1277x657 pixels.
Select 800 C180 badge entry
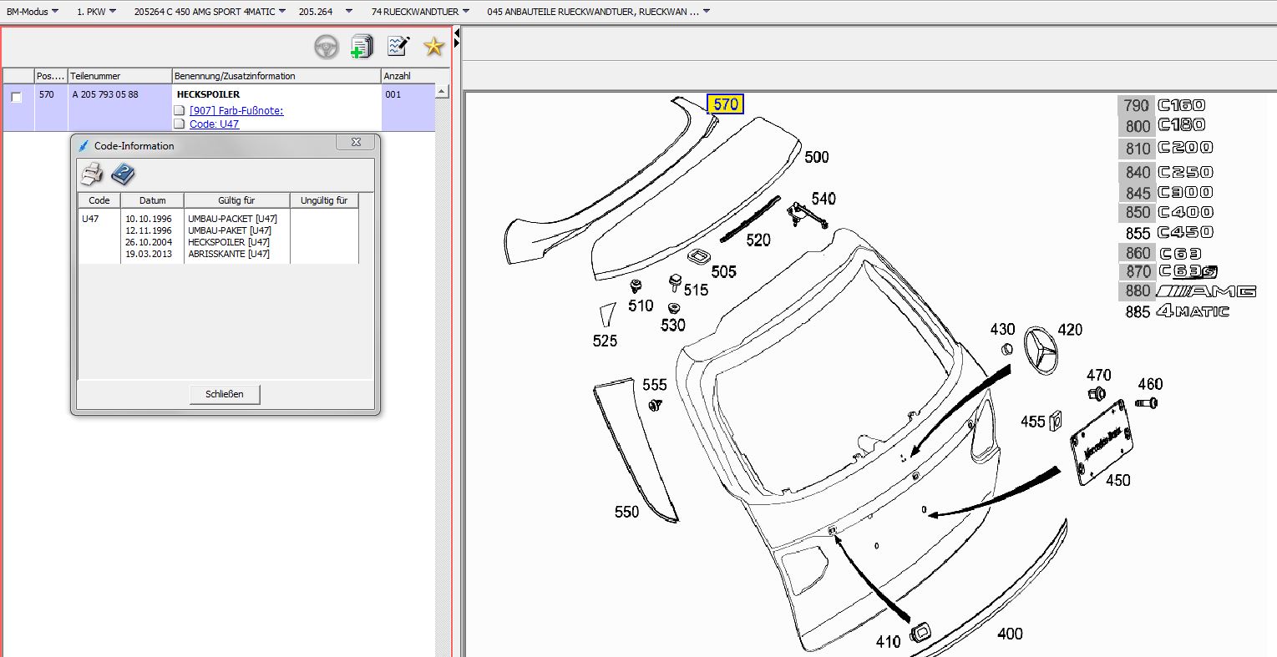click(1163, 125)
